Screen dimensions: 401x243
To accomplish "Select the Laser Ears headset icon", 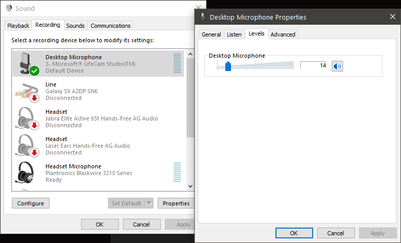I will pos(27,146).
